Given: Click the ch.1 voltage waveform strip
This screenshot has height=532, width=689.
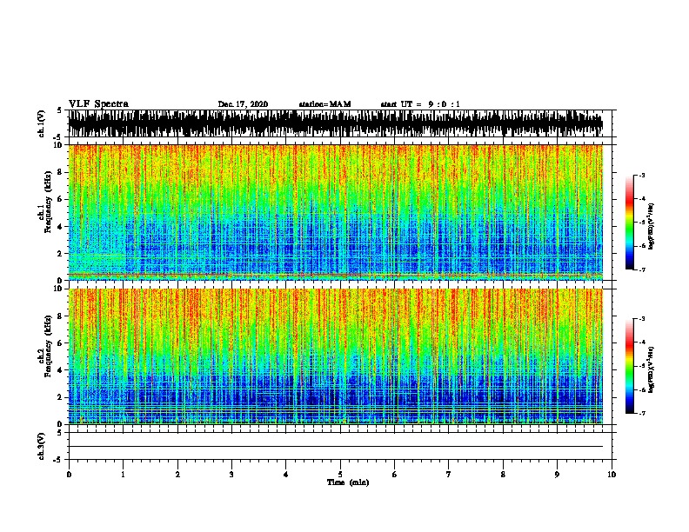Looking at the screenshot, I should coord(336,123).
